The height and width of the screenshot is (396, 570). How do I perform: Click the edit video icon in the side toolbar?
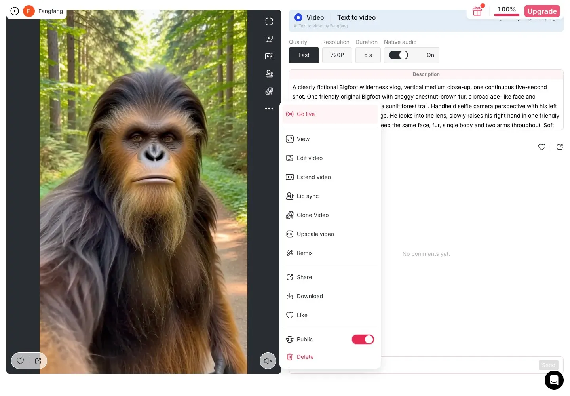coord(269,39)
